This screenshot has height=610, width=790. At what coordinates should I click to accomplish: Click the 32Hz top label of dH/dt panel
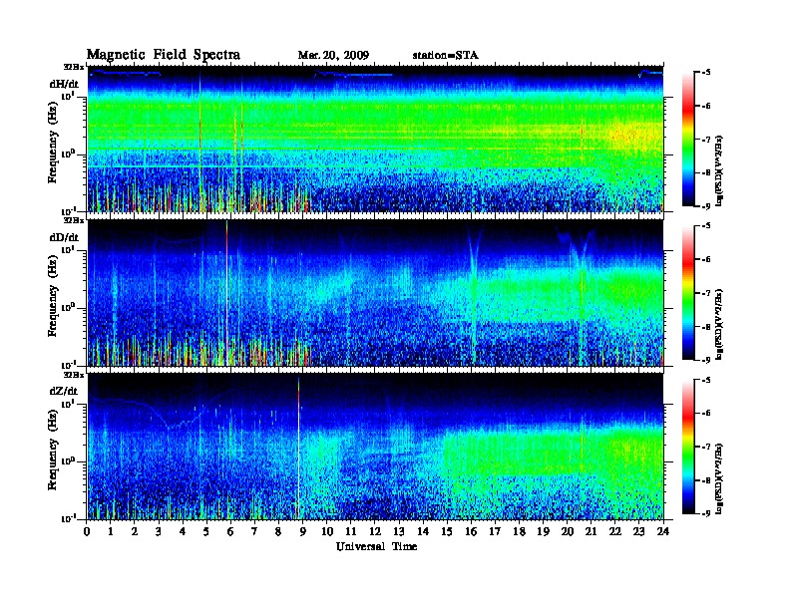coord(74,67)
